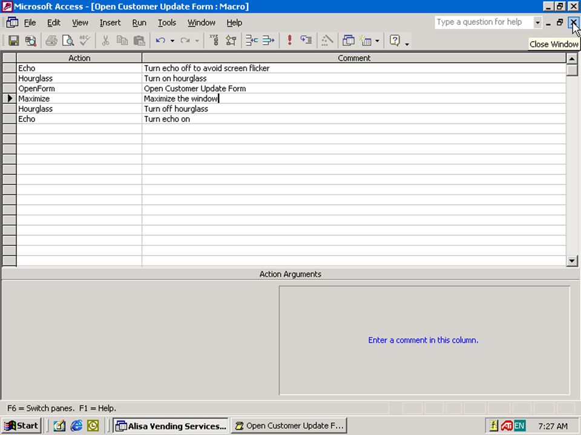Screen dimensions: 581x435
Task: Remove the row using the Delete Rows icon
Action: 269,40
